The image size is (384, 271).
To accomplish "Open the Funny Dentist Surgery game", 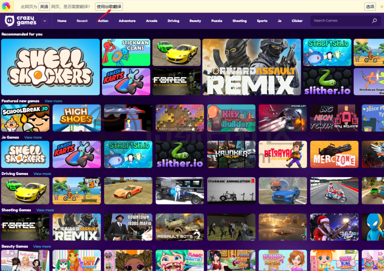I will pyautogui.click(x=180, y=260).
